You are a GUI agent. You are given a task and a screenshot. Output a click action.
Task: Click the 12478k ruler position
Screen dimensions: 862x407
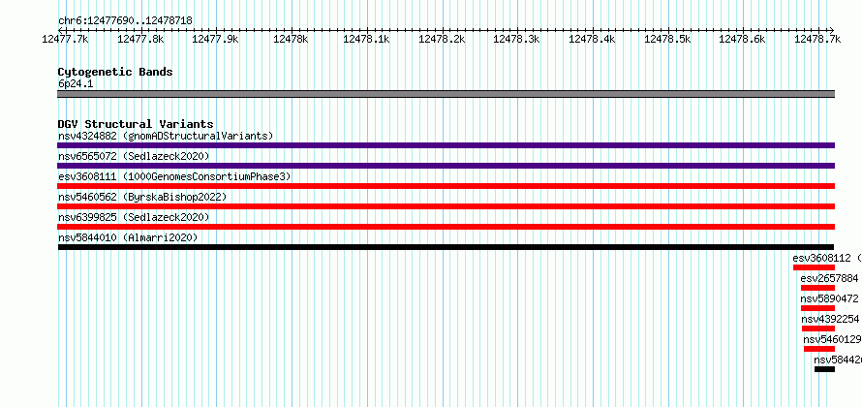click(x=291, y=40)
